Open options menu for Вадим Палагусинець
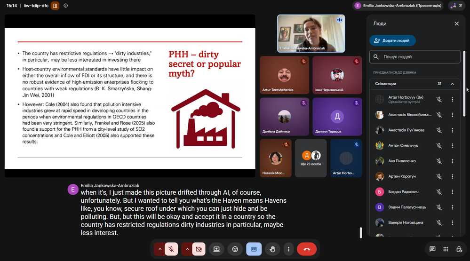470x261 pixels. (x=452, y=207)
